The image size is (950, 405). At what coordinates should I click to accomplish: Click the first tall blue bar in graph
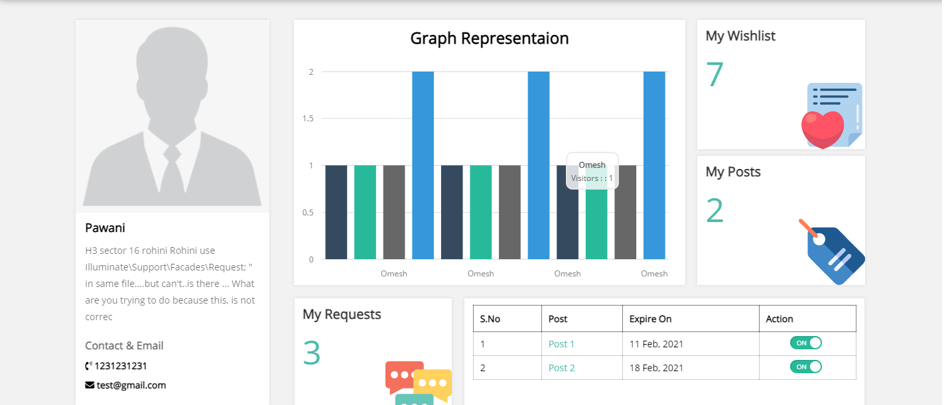[423, 165]
